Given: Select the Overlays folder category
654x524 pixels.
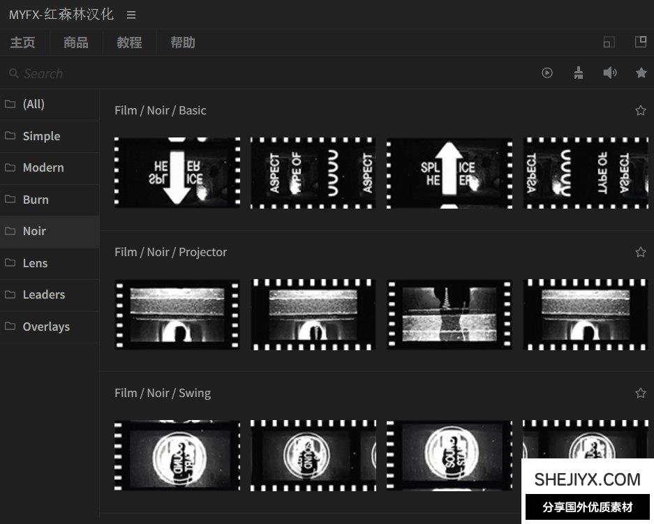Looking at the screenshot, I should 46,327.
